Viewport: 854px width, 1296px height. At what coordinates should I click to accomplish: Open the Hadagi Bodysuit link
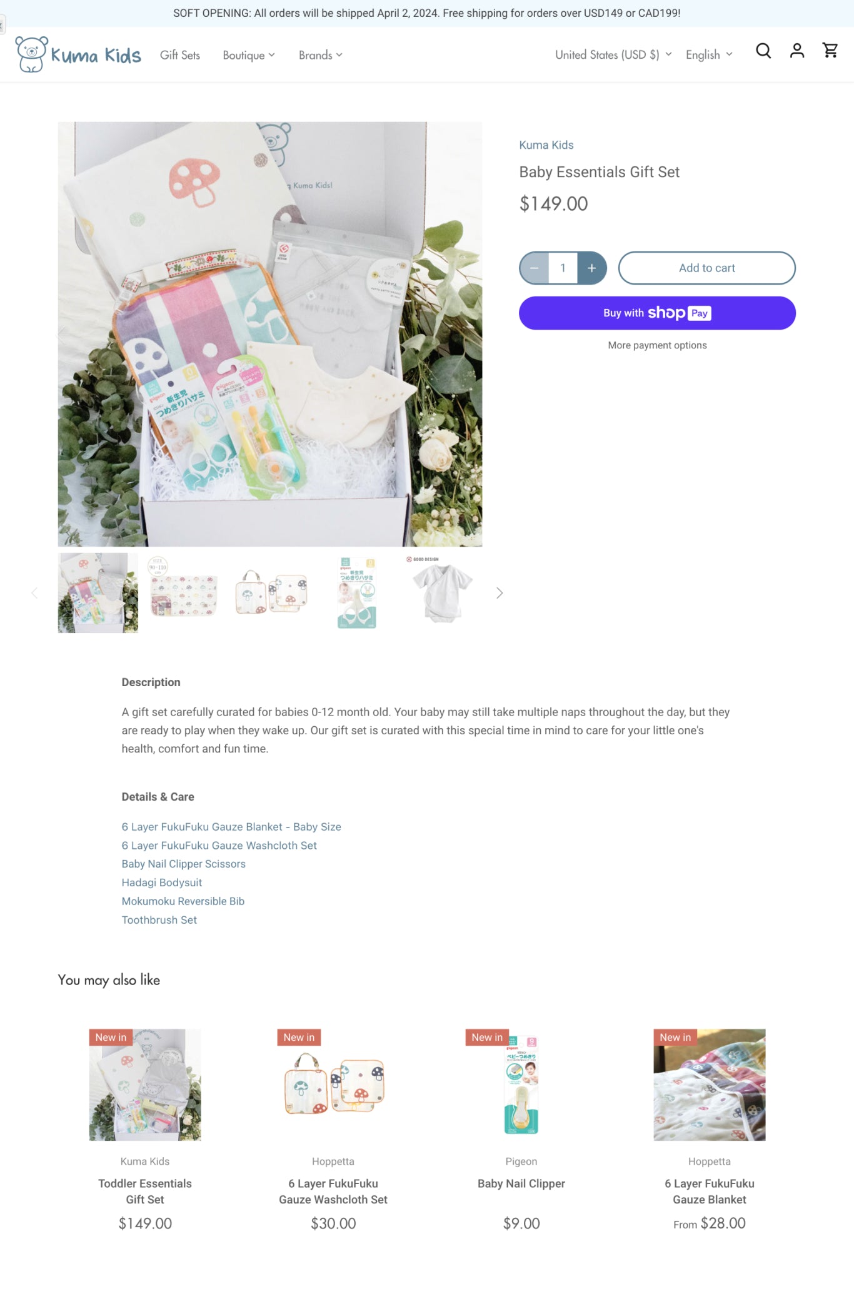click(x=162, y=883)
